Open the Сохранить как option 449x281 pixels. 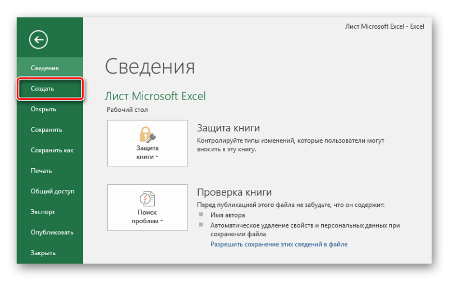tap(50, 150)
